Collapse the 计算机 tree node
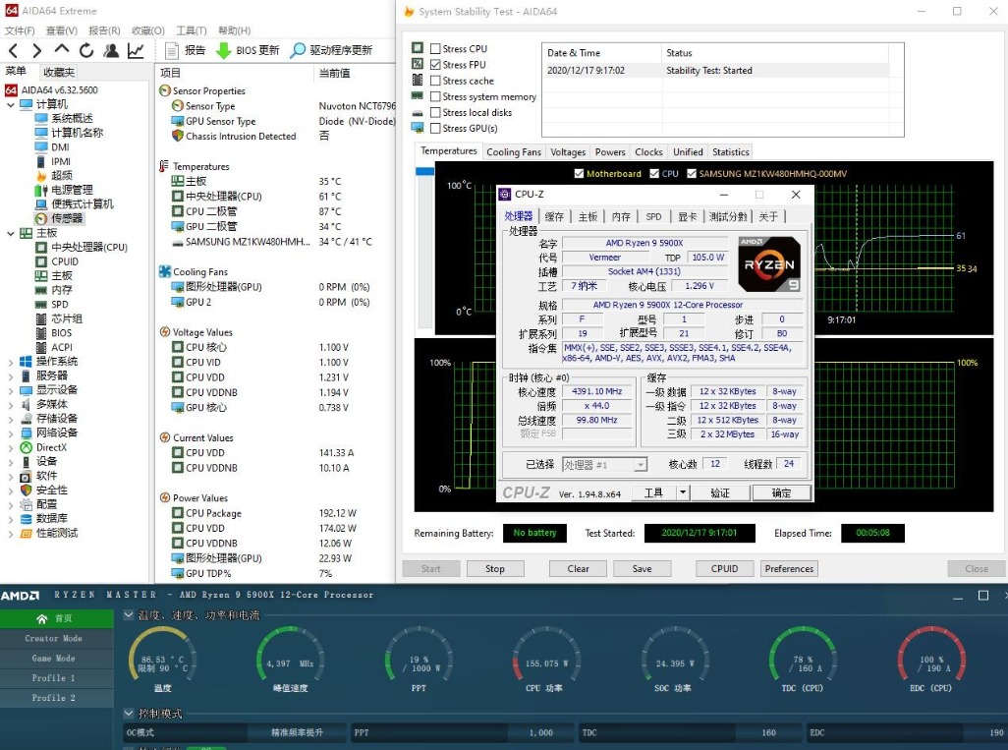The width and height of the screenshot is (1008, 750). point(10,104)
